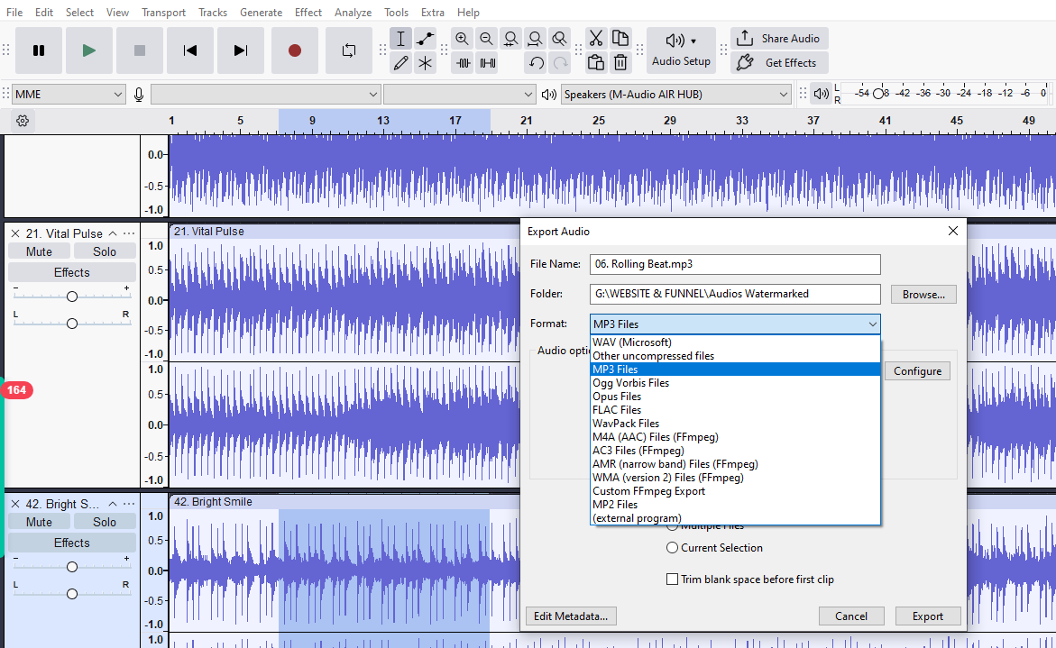Close the 21. Vital Pulse track
The height and width of the screenshot is (648, 1056).
tap(15, 233)
